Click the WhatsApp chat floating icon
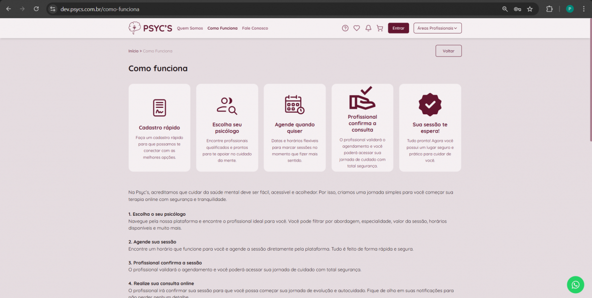592x298 pixels. tap(575, 284)
